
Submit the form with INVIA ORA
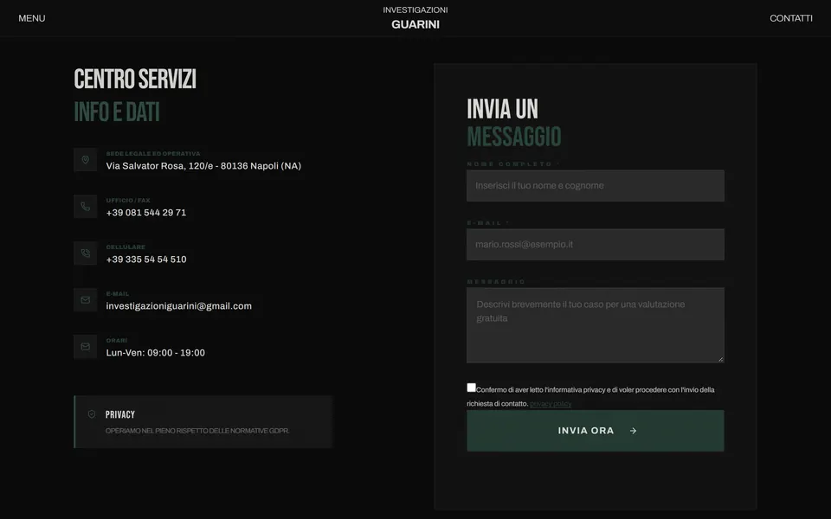[596, 431]
